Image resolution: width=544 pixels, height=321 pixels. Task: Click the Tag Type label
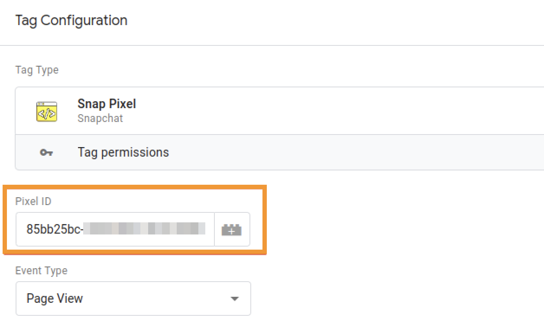click(x=37, y=70)
